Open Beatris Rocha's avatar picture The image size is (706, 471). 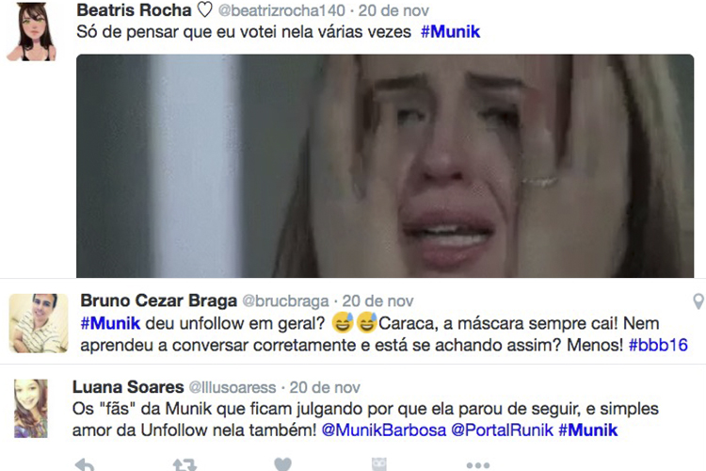31,31
